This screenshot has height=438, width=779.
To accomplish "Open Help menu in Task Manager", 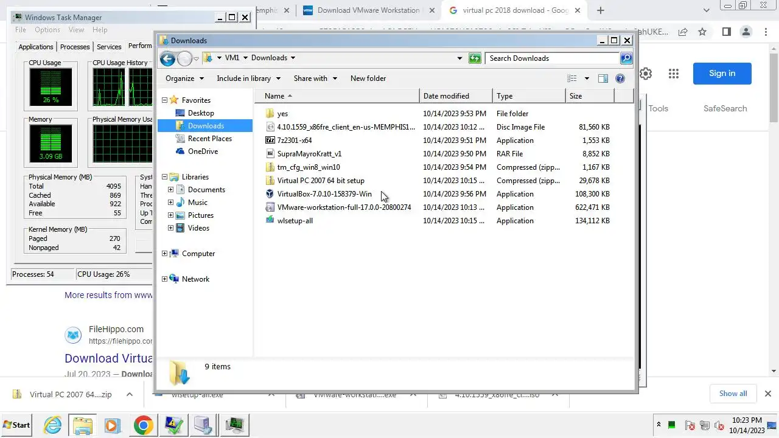I will 100,30.
